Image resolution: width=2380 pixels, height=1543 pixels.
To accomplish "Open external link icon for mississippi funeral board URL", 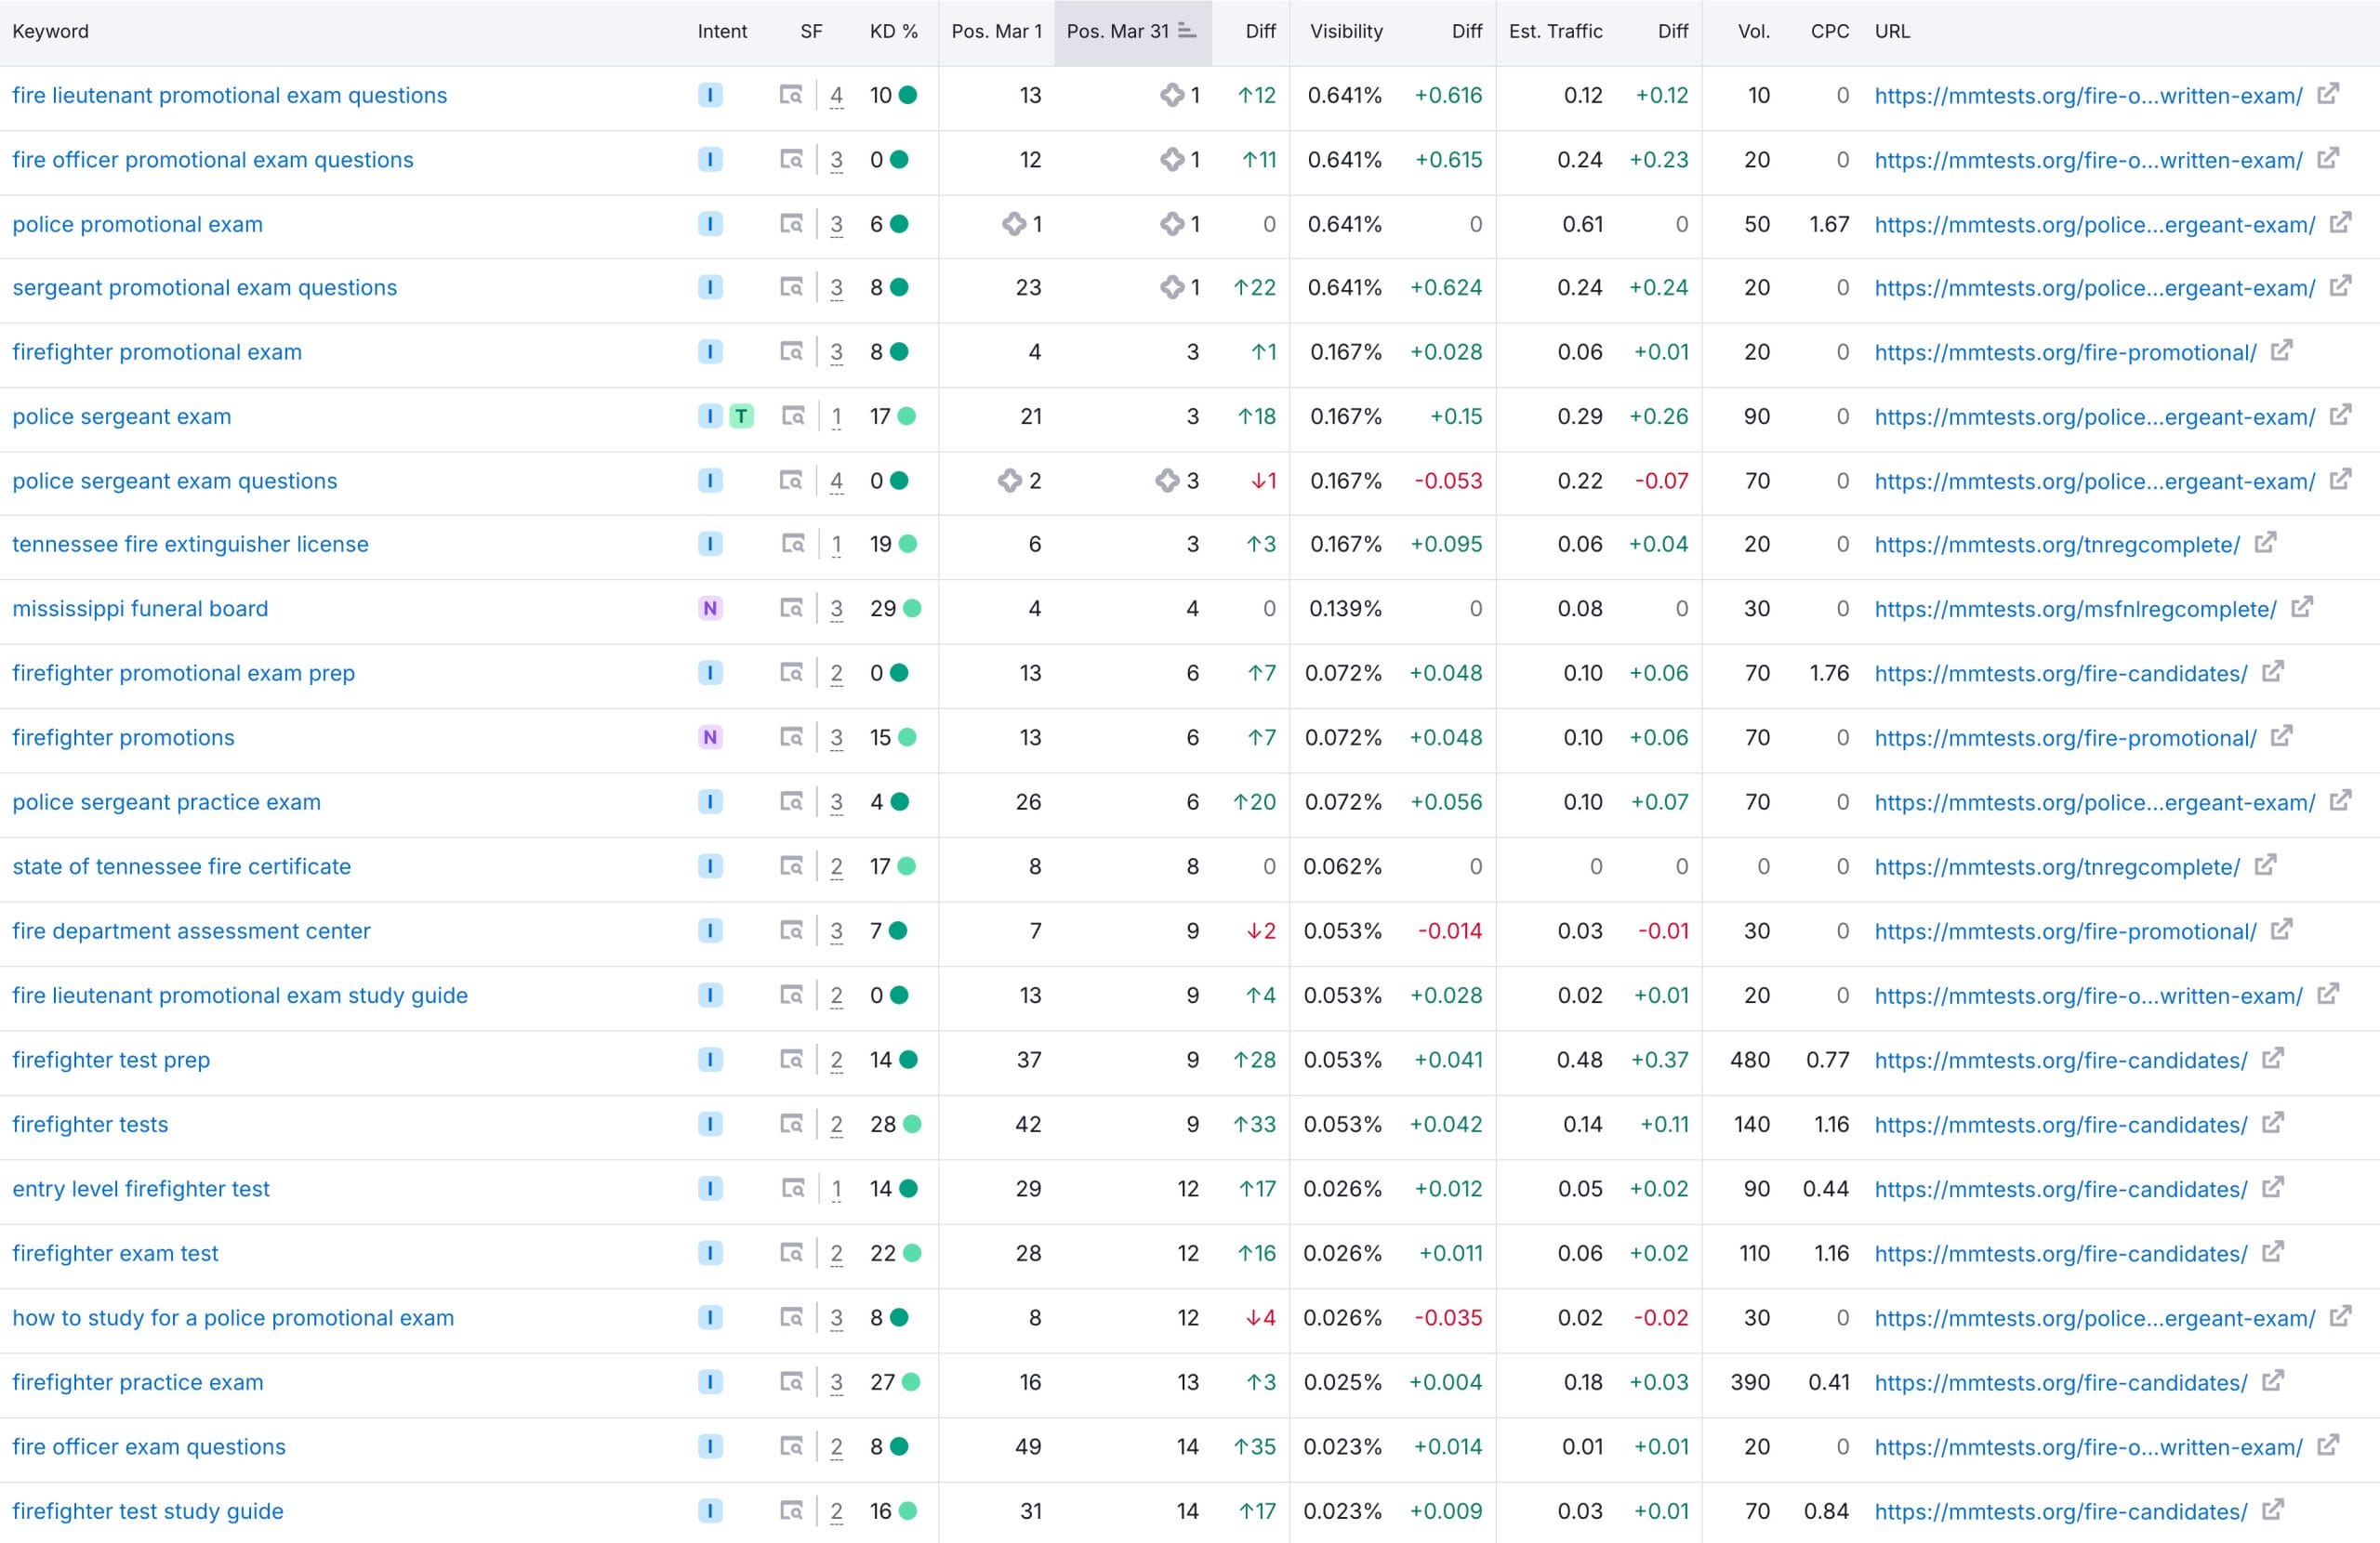I will point(2302,607).
